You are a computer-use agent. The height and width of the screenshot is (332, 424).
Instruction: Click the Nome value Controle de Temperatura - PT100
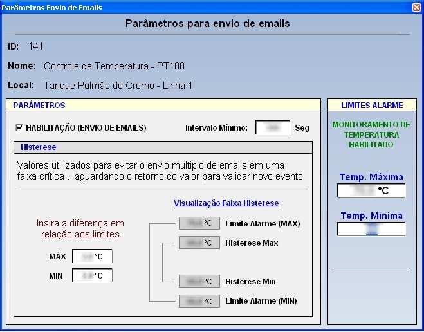tap(114, 66)
